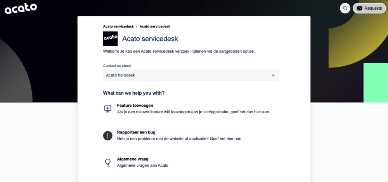The image size is (388, 182).
Task: Go to second Acato servicedesk breadcrumb
Action: click(x=155, y=26)
